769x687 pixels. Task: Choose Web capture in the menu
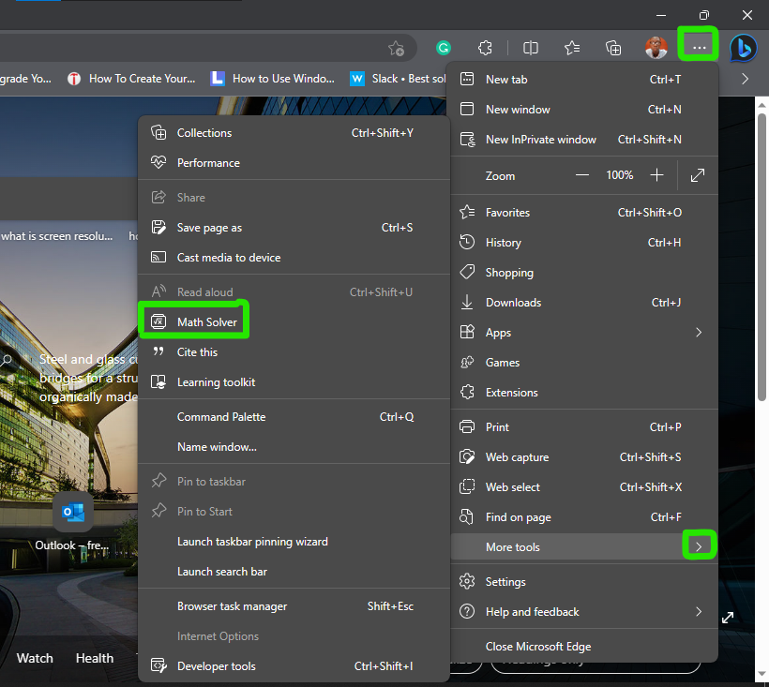pyautogui.click(x=517, y=457)
